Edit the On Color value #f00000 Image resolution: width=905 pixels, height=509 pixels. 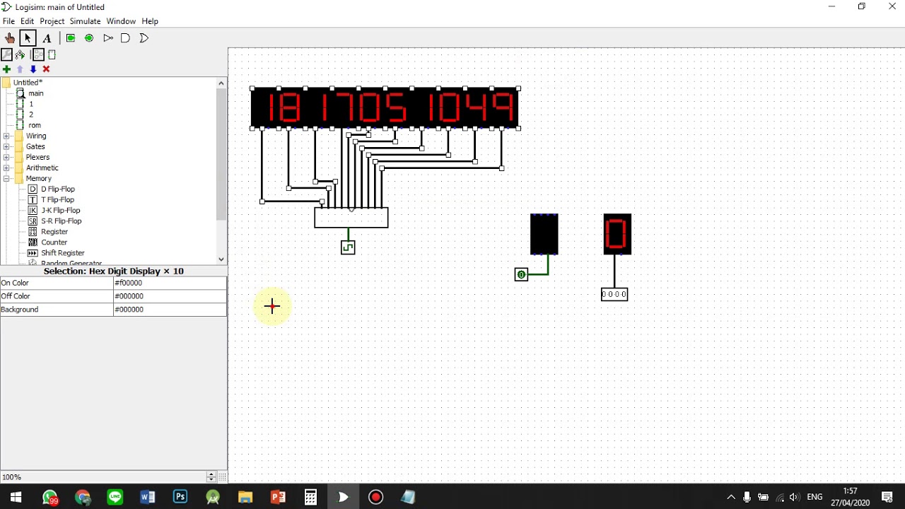(x=170, y=283)
